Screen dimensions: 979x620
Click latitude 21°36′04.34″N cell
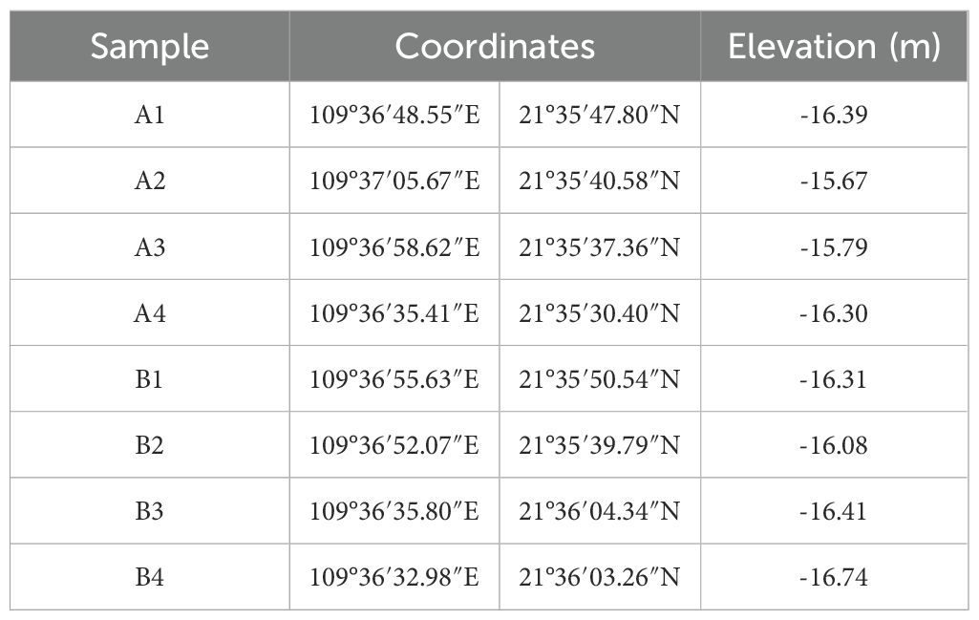pos(600,511)
